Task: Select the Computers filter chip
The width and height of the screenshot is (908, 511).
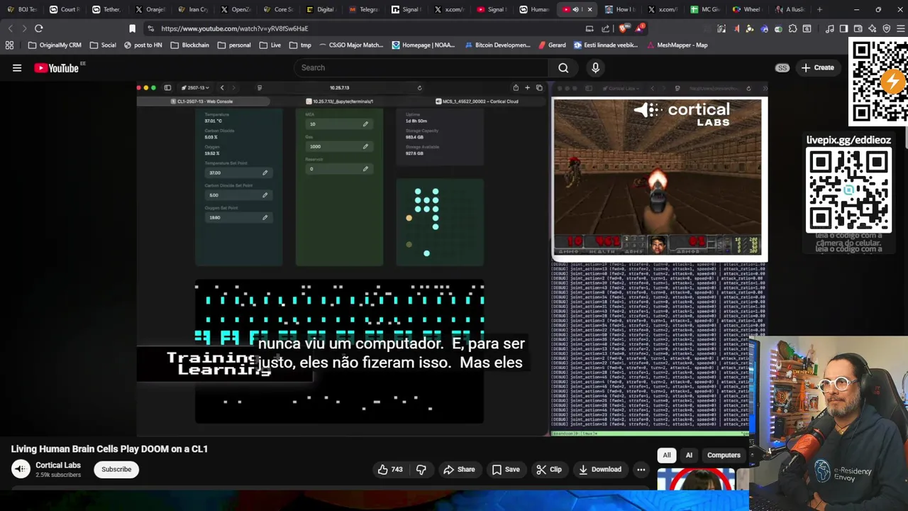Action: pyautogui.click(x=724, y=455)
